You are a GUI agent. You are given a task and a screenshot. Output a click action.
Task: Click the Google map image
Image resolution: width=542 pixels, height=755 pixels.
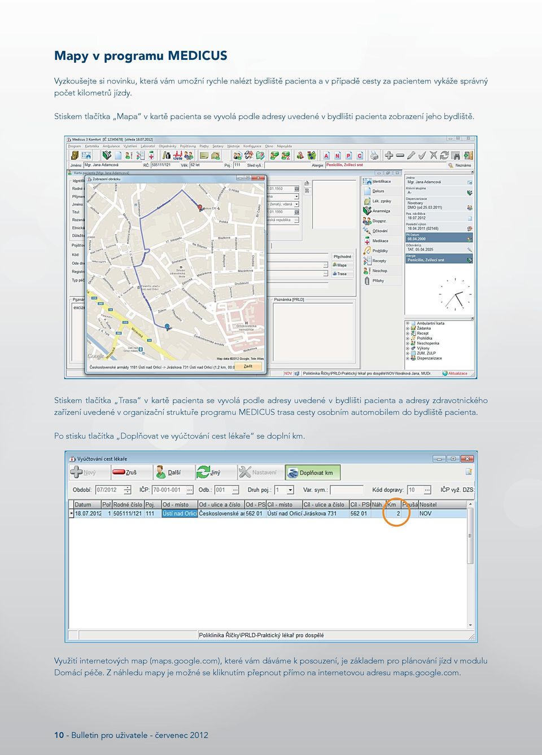(x=176, y=272)
